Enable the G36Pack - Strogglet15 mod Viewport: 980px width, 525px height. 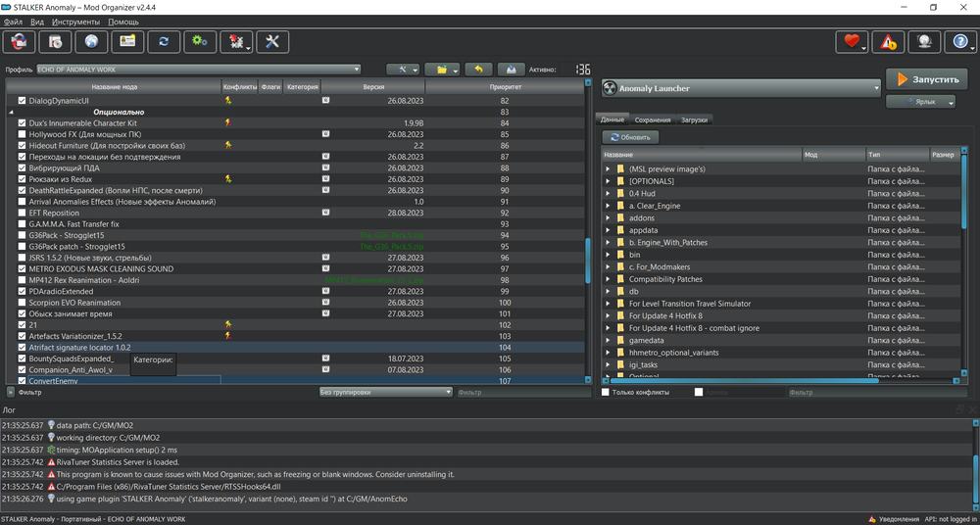point(23,235)
